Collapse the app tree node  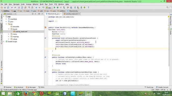coord(4,17)
